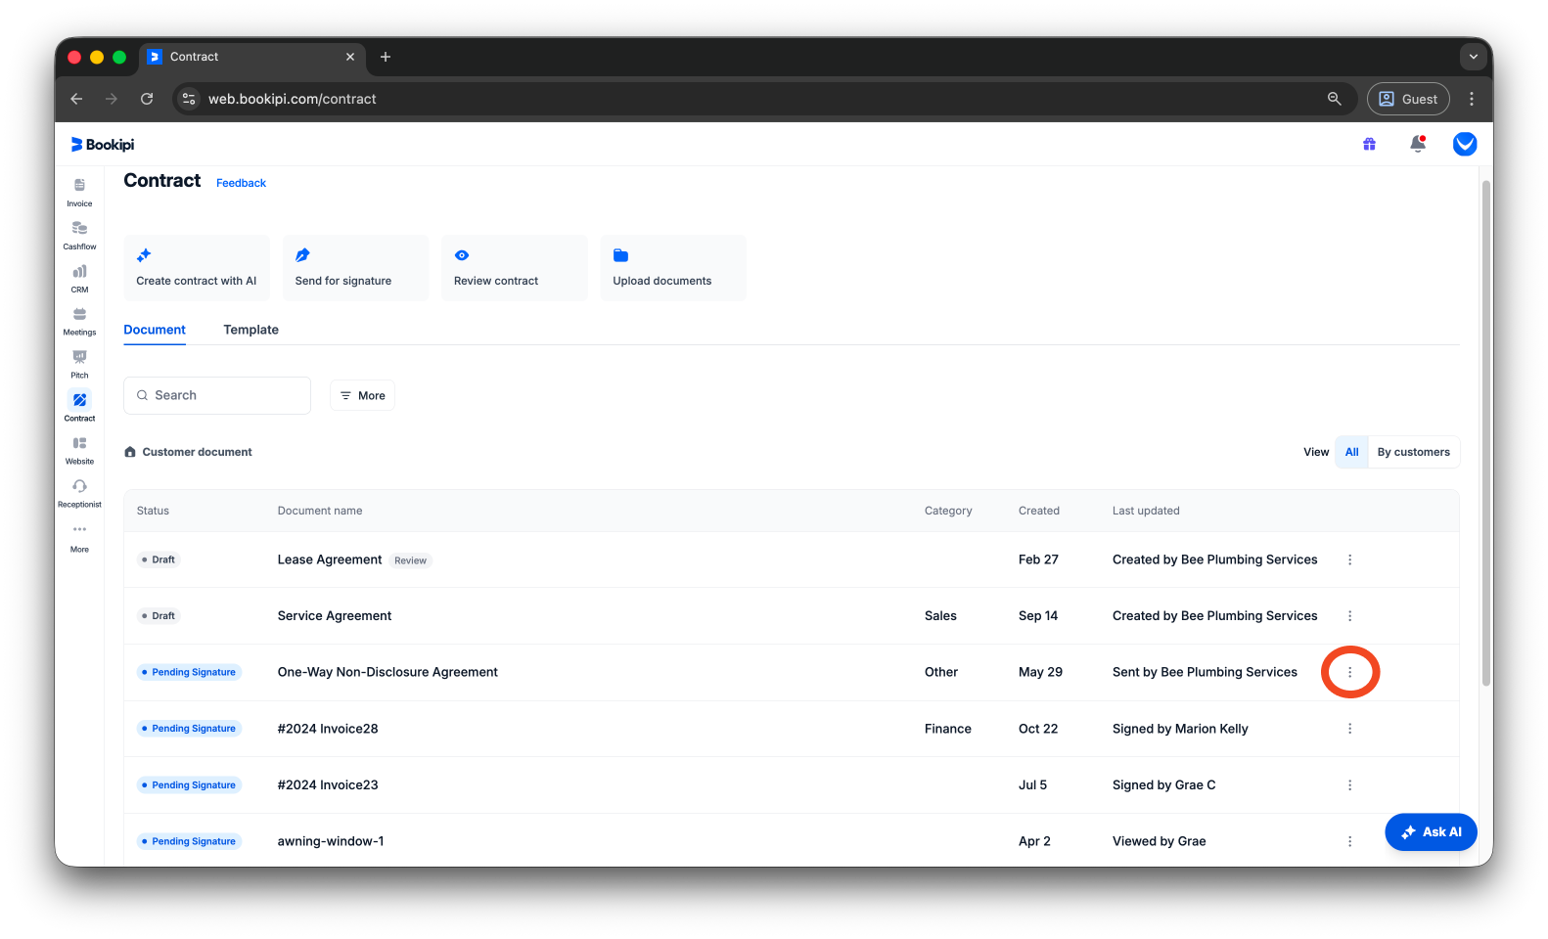This screenshot has height=939, width=1548.
Task: Select the All view option
Action: (x=1351, y=452)
